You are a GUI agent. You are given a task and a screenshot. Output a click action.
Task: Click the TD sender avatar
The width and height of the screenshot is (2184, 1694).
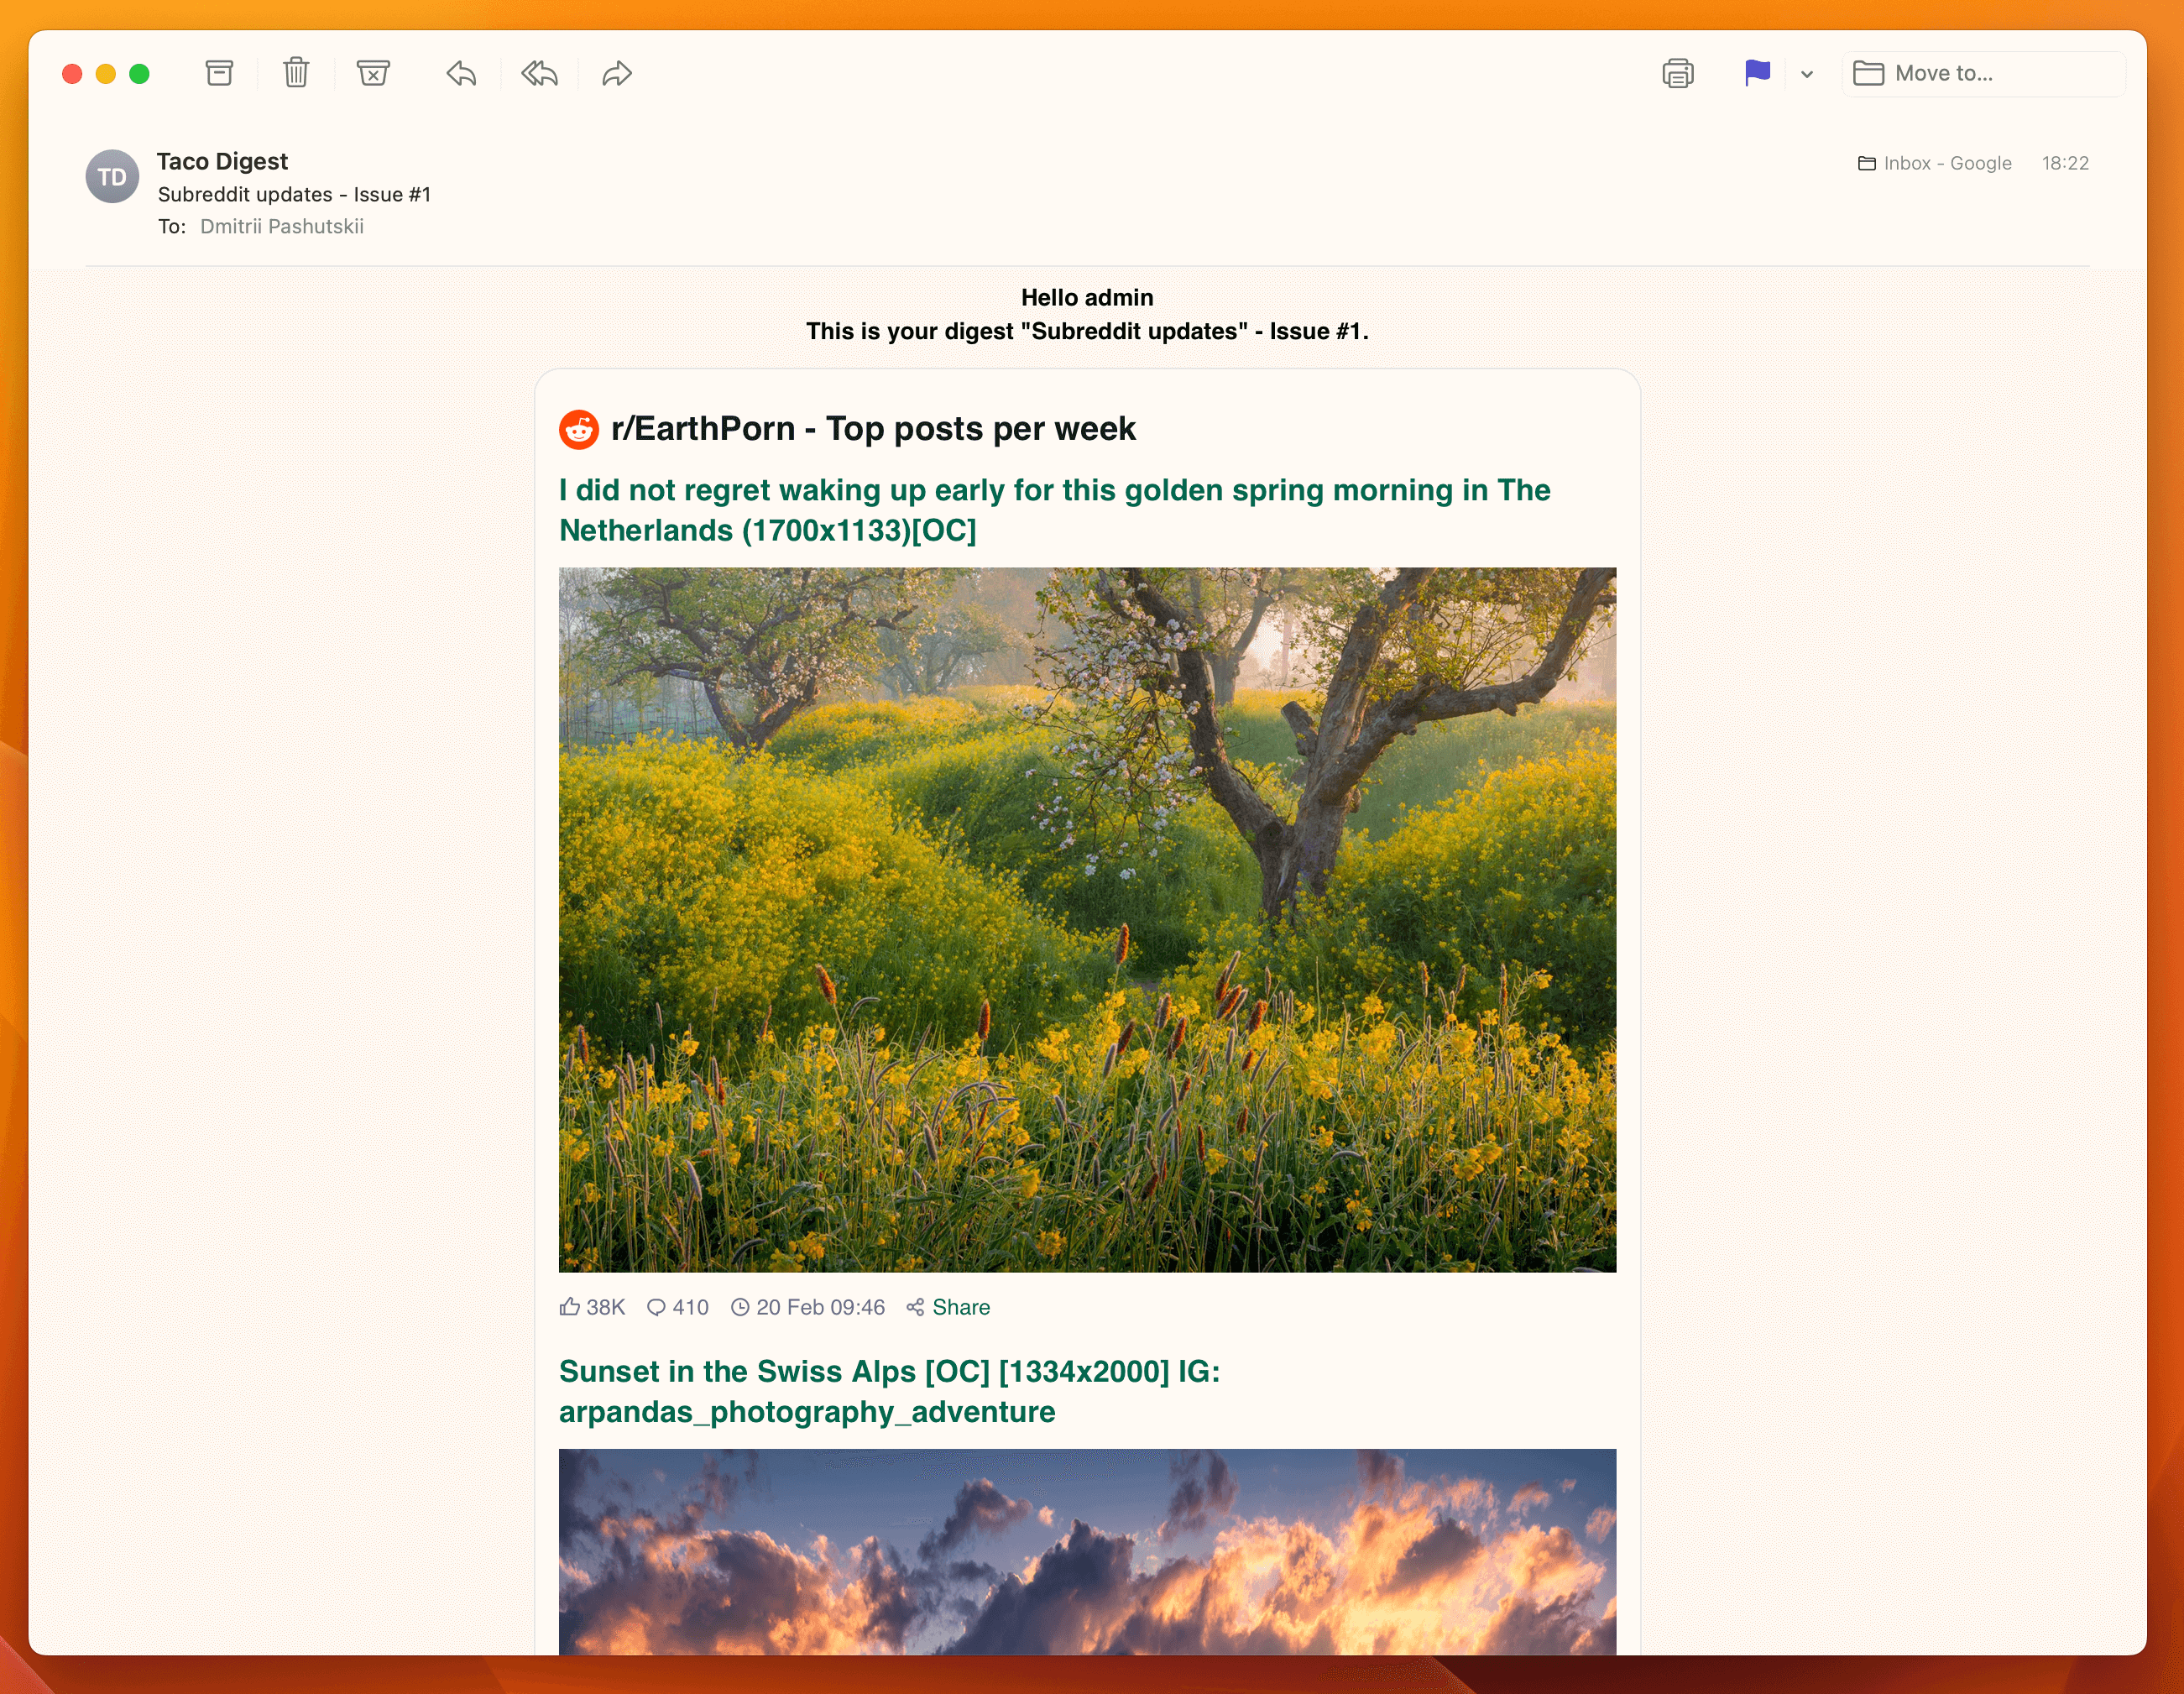click(x=112, y=177)
